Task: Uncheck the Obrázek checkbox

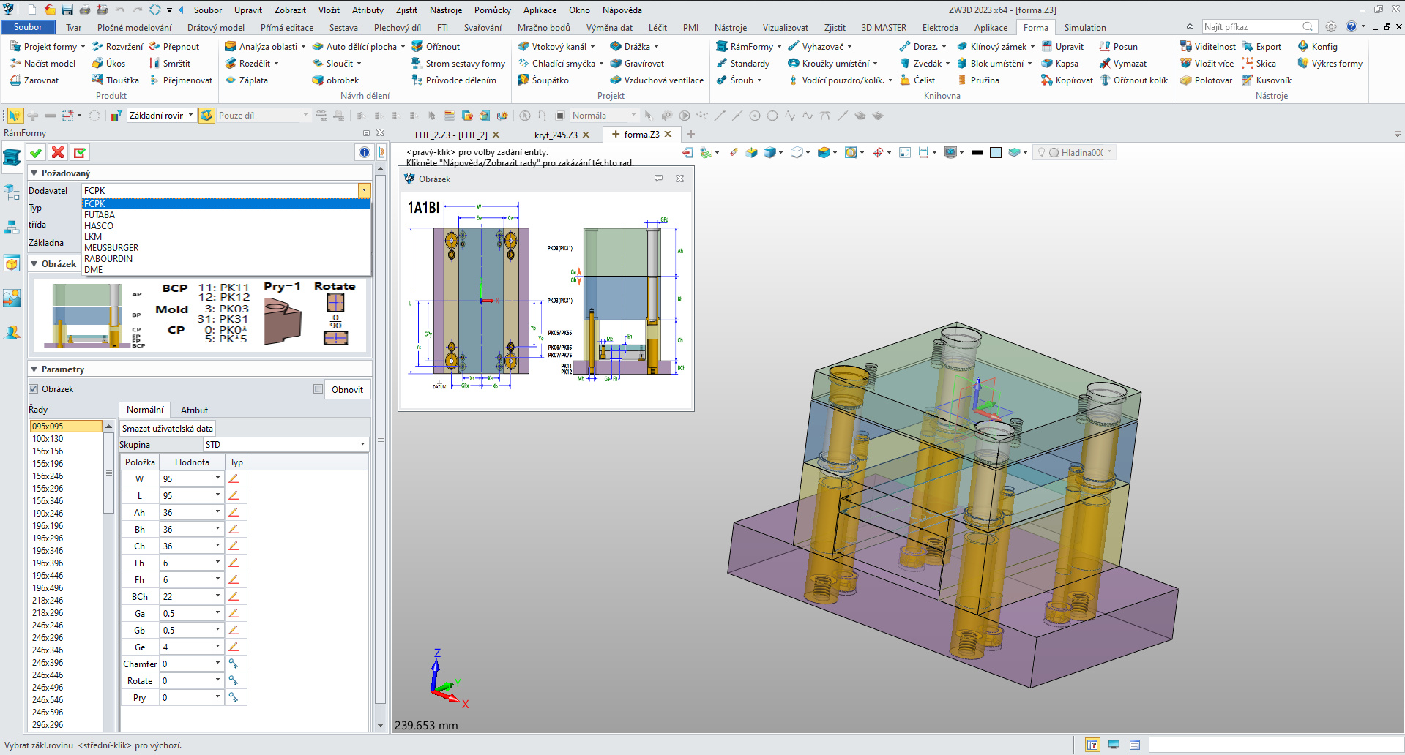Action: coord(34,389)
